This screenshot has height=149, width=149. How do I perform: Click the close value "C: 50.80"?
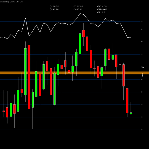54,10
